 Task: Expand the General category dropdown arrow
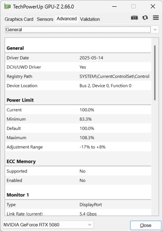pos(155,30)
